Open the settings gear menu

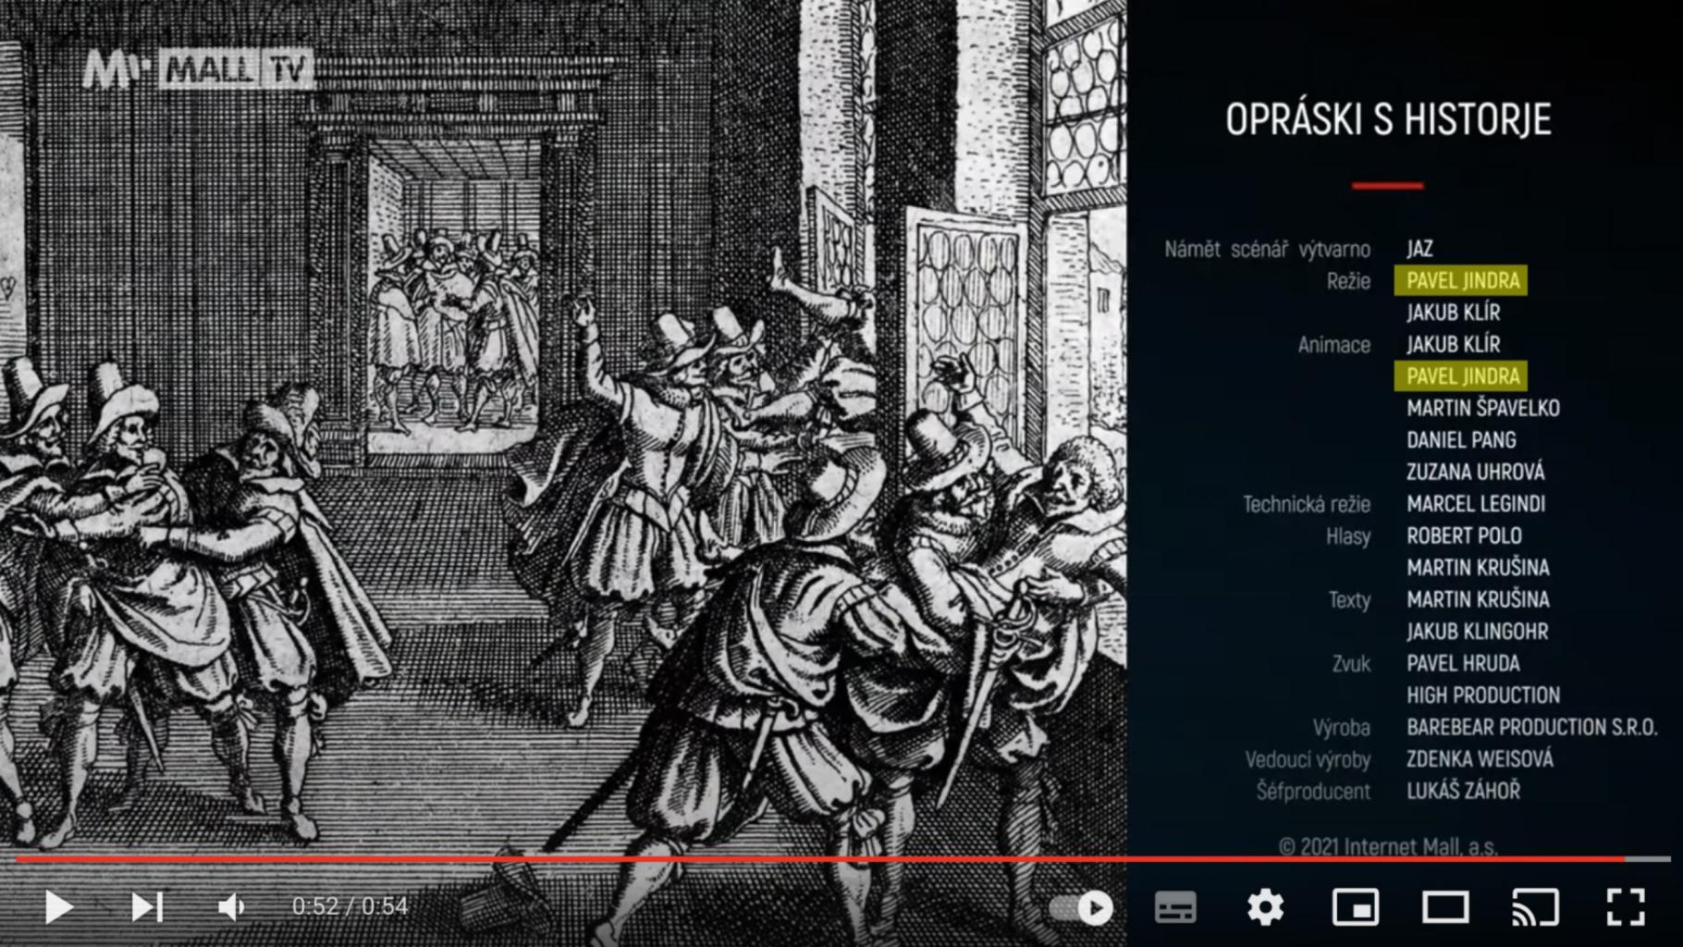1265,907
